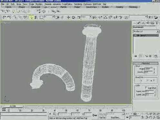This screenshot has width=160, height=120.
Task: Click the Use Pivot Point Center icon
Action: [x=94, y=17]
